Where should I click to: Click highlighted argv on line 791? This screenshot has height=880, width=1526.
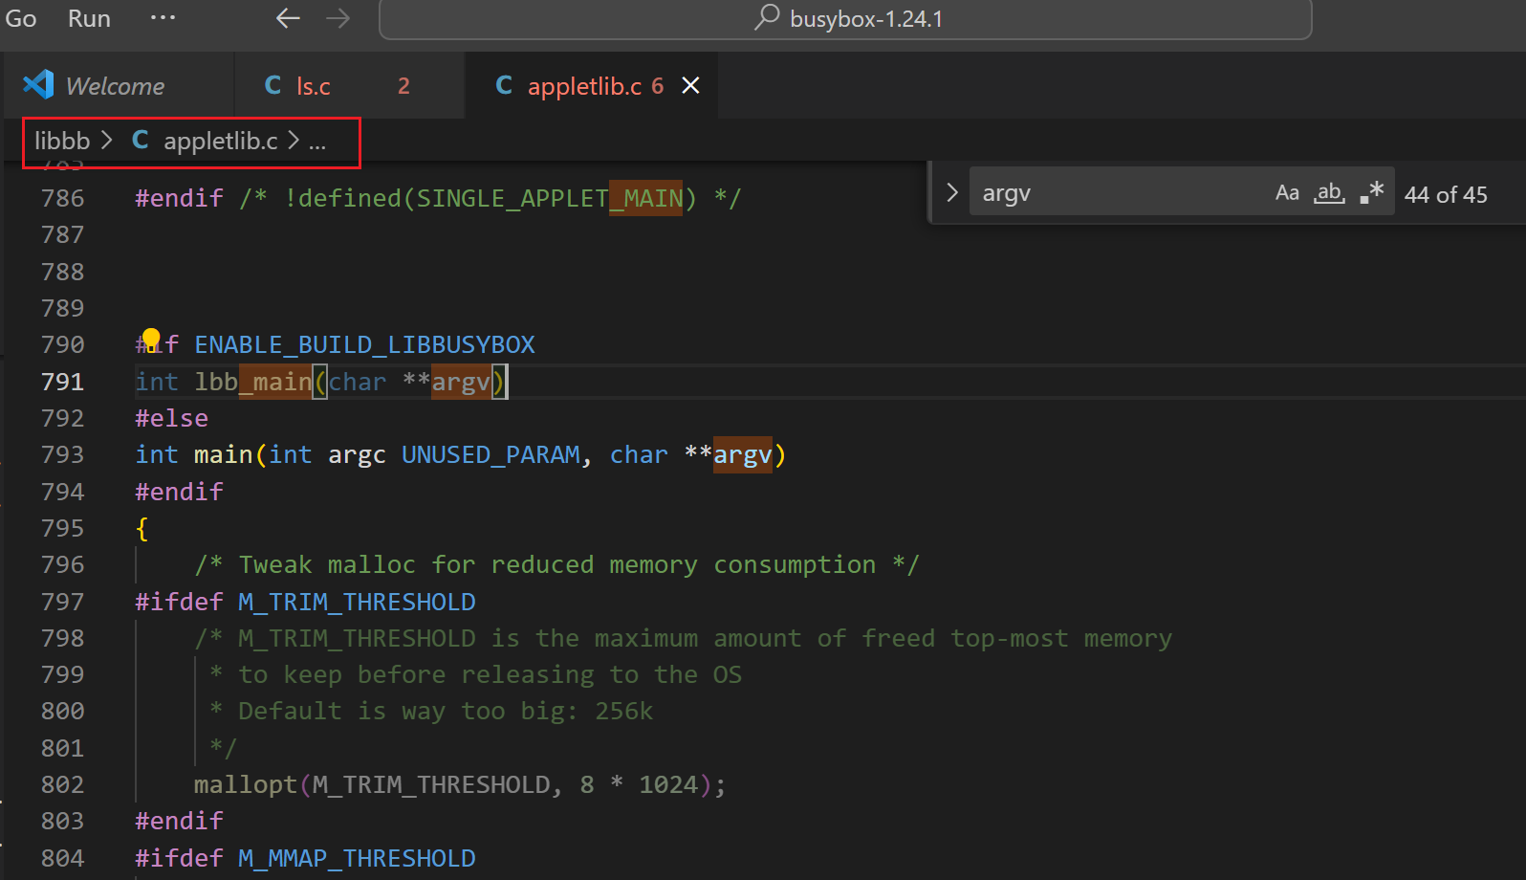click(x=461, y=382)
